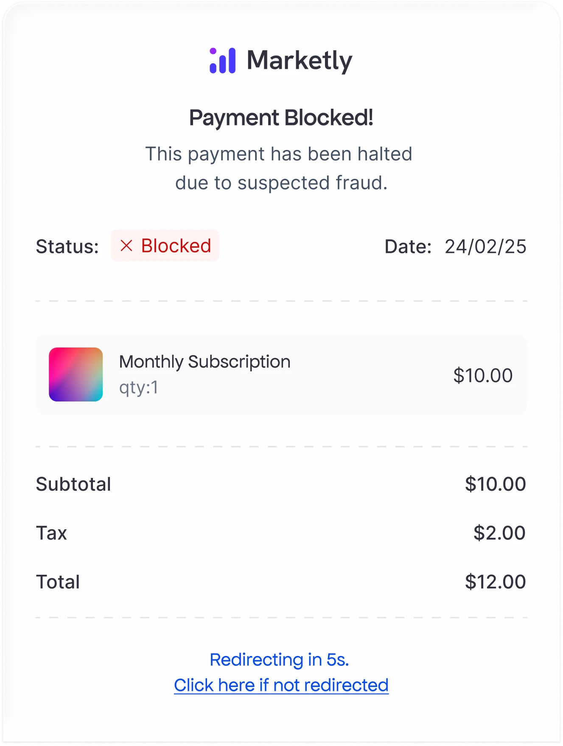Click the gradient Monthly Subscription thumbnail
This screenshot has height=746, width=563.
76,374
